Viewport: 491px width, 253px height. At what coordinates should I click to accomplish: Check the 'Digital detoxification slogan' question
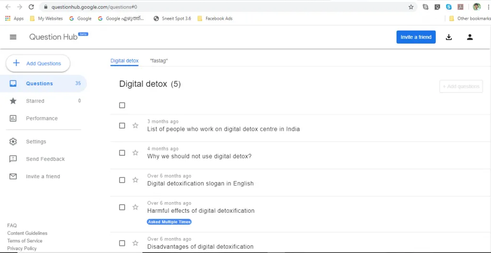click(x=122, y=180)
